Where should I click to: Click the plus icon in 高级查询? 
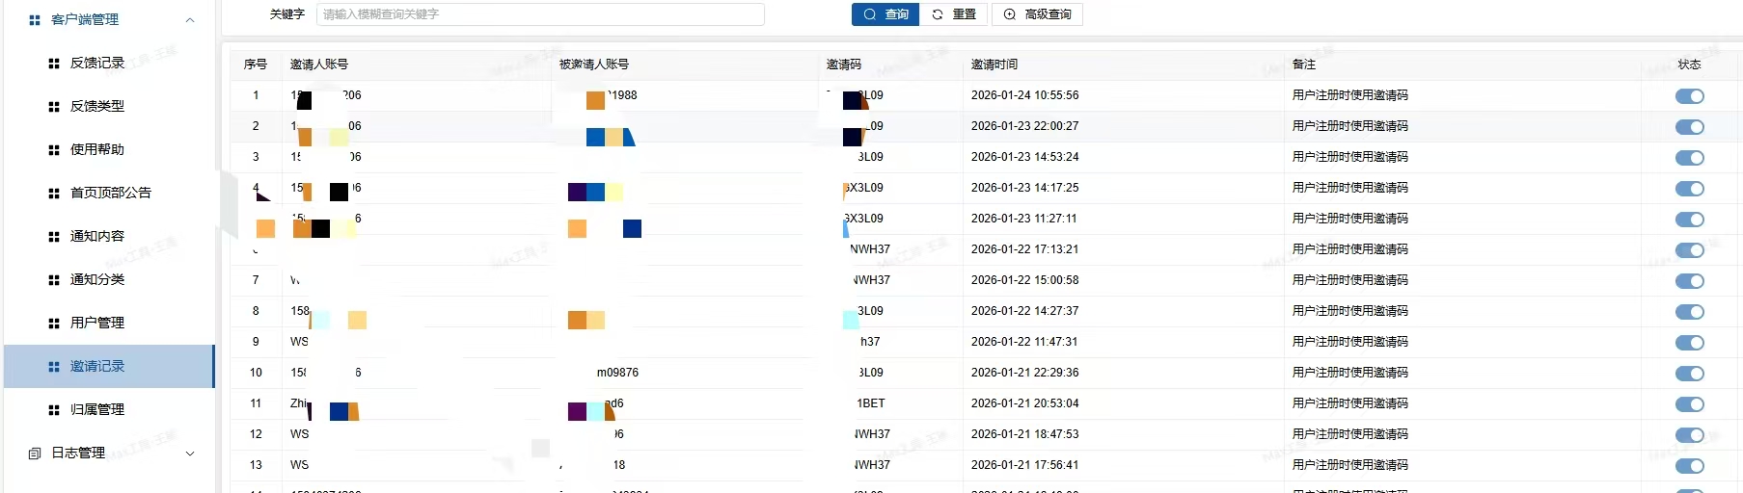(x=1010, y=14)
